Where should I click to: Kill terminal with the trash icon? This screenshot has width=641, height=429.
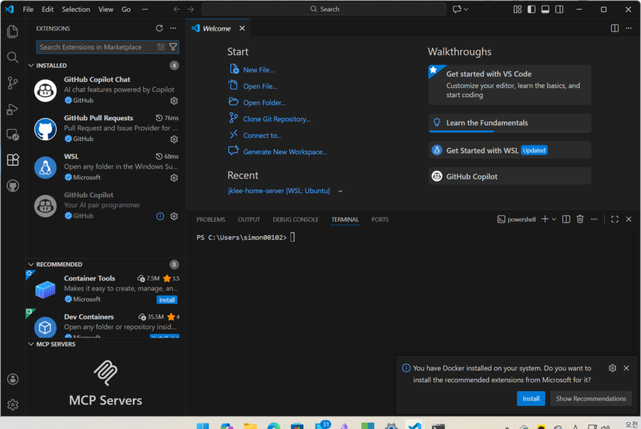click(x=580, y=219)
